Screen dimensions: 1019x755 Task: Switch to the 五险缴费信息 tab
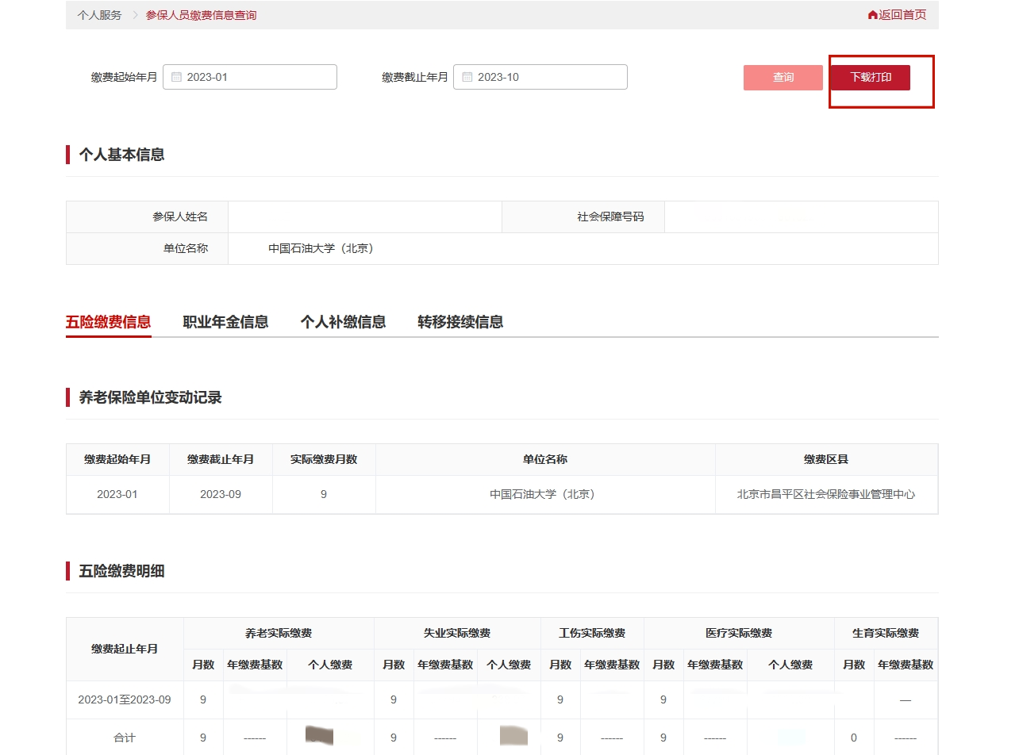(108, 322)
